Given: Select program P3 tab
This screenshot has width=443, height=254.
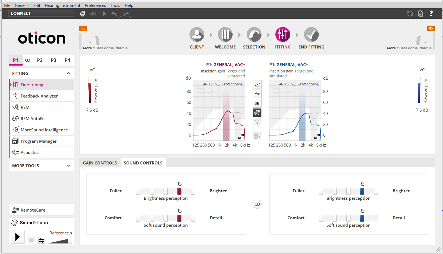Looking at the screenshot, I should 54,60.
